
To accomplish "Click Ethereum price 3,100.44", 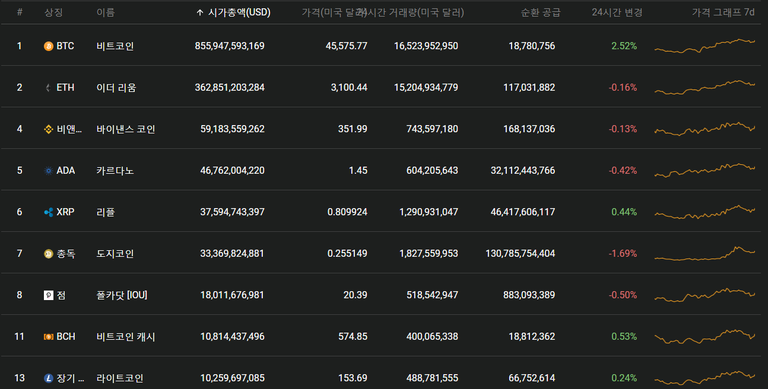I will click(x=349, y=87).
